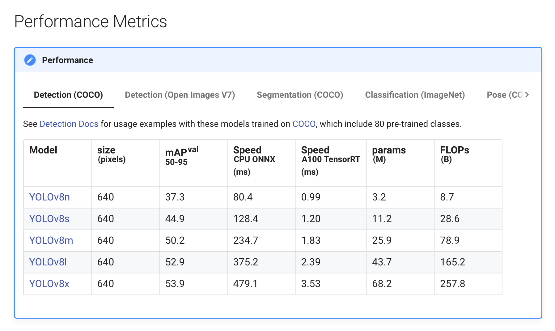Screen dimensions: 555x331
Task: Click the FLOPs (B) column header
Action: 454,154
